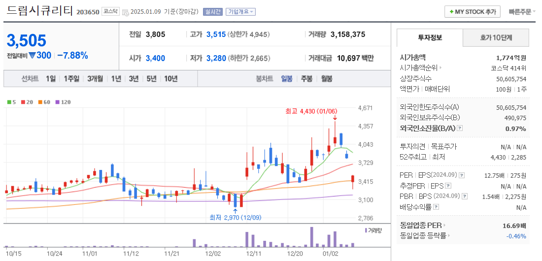Click the 시가 value 3,400

click(156, 58)
